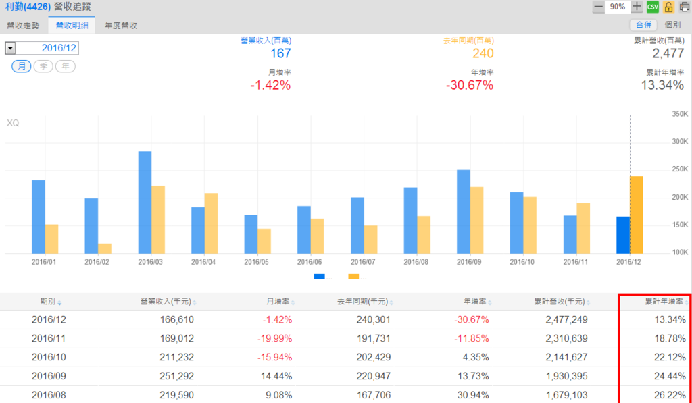The height and width of the screenshot is (403, 692).
Task: Click the blue legend swatch below chart
Action: point(320,277)
